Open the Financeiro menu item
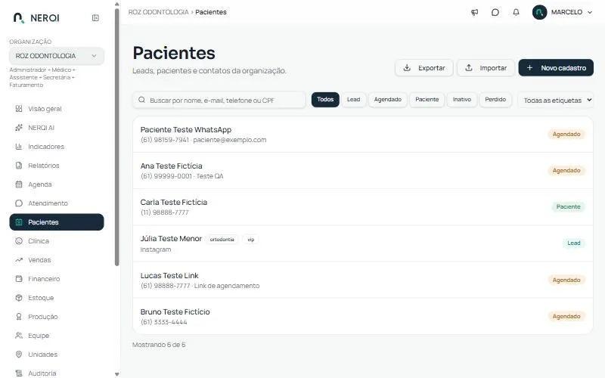 (56, 279)
